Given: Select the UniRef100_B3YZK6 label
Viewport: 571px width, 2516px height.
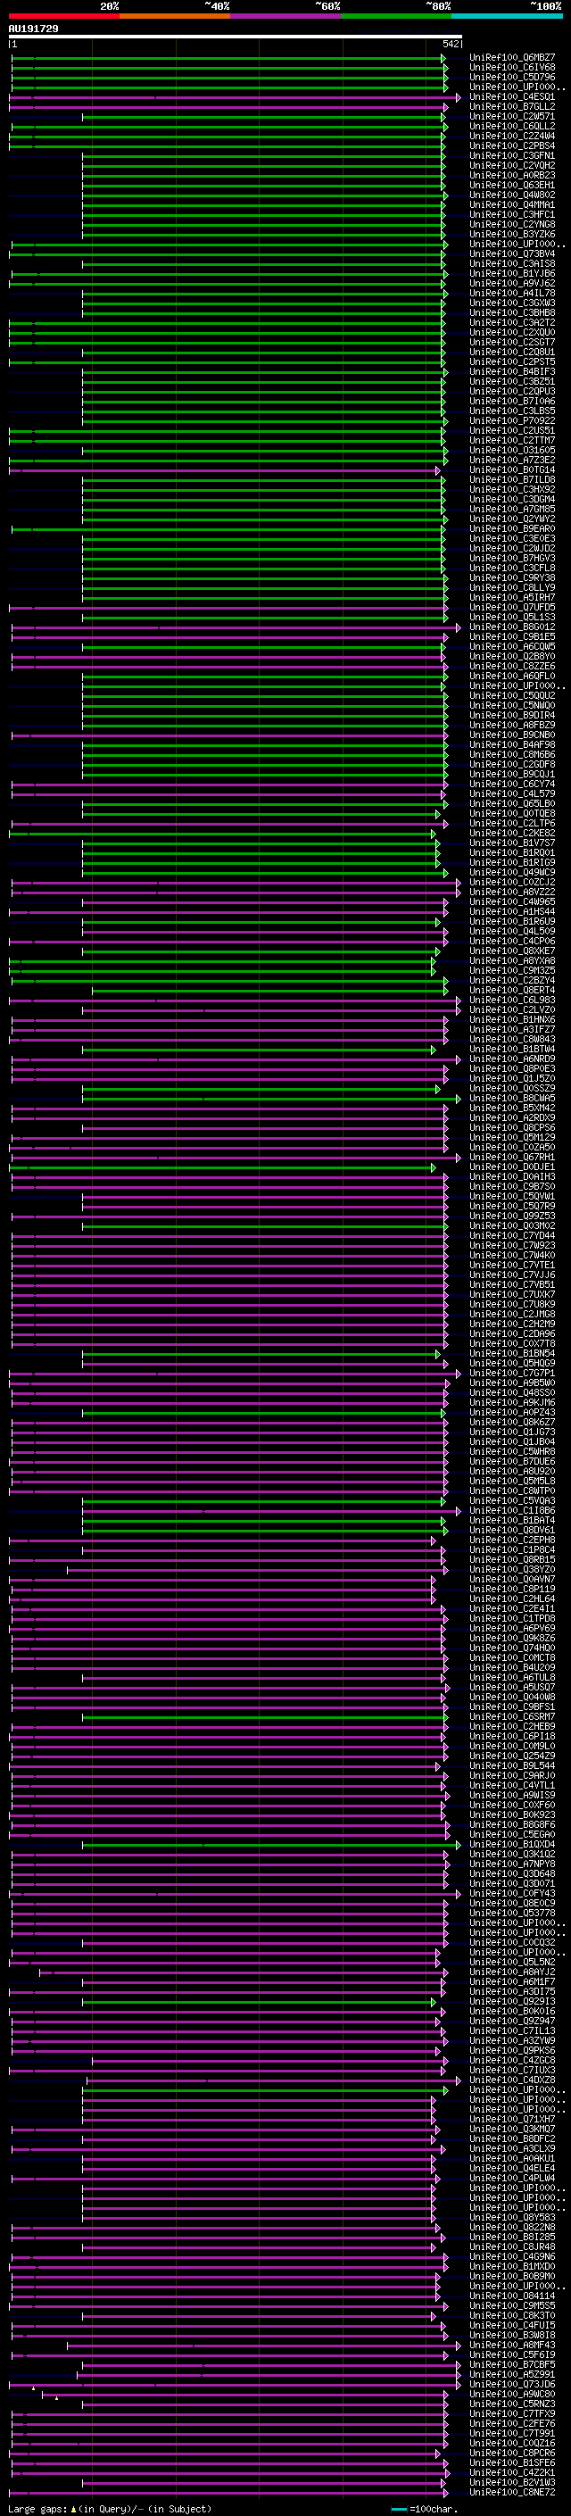Looking at the screenshot, I should pyautogui.click(x=512, y=236).
